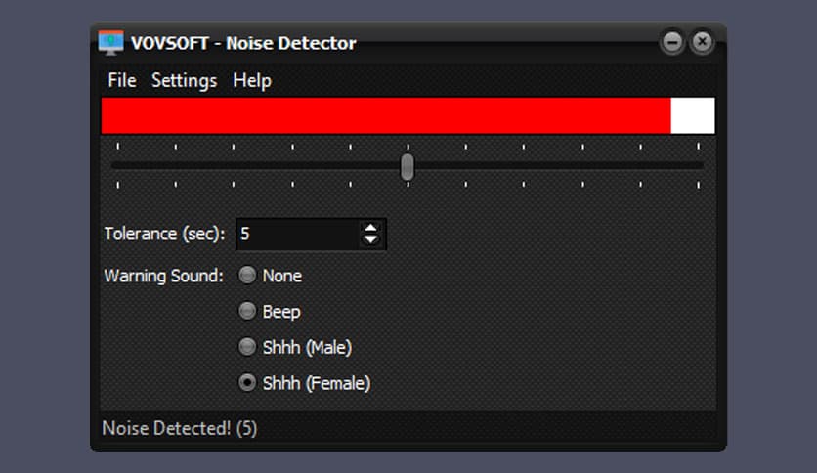This screenshot has width=817, height=473.
Task: Click the 'Warning Sound:' label
Action: click(163, 276)
